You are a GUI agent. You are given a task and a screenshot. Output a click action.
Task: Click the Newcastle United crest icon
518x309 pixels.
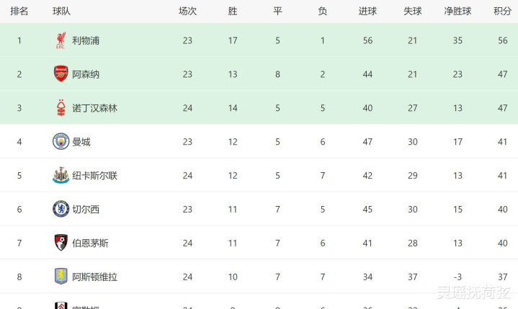(61, 175)
